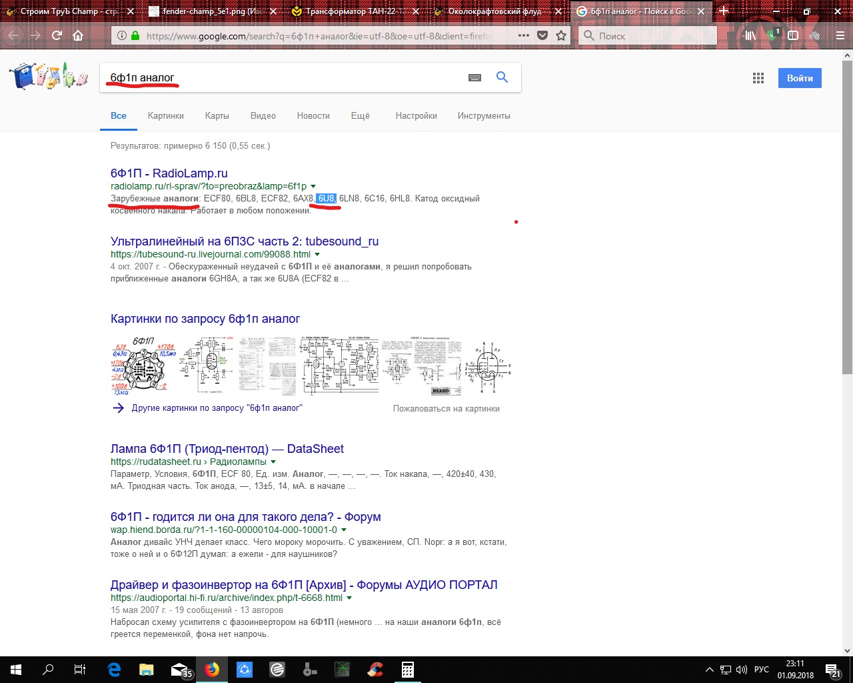The height and width of the screenshot is (683, 853).
Task: Open the Windows Action Center notifications
Action: pos(833,670)
